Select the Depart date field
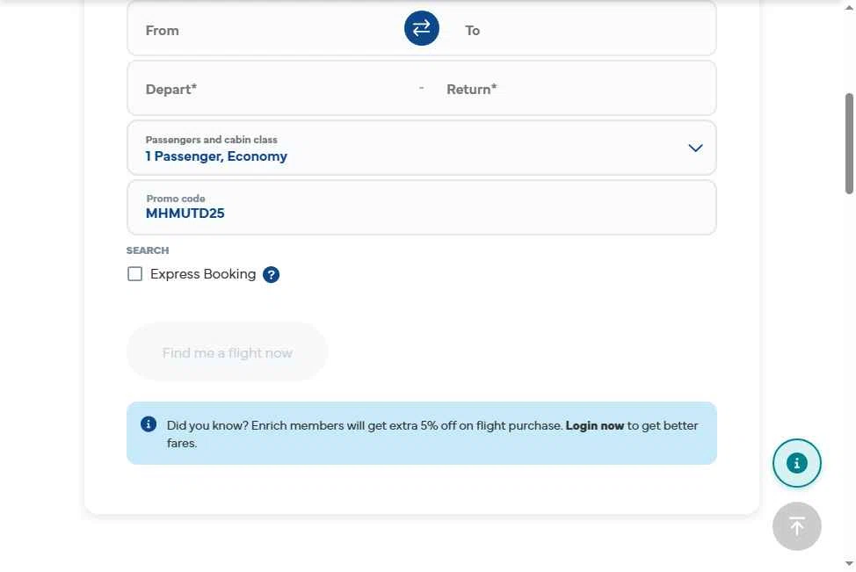 pos(273,89)
